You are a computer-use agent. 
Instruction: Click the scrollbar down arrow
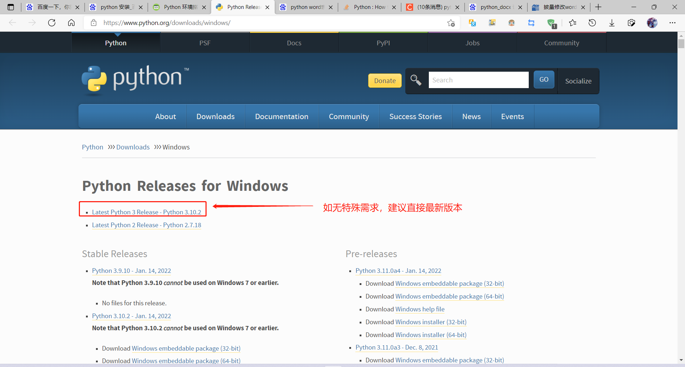(681, 360)
